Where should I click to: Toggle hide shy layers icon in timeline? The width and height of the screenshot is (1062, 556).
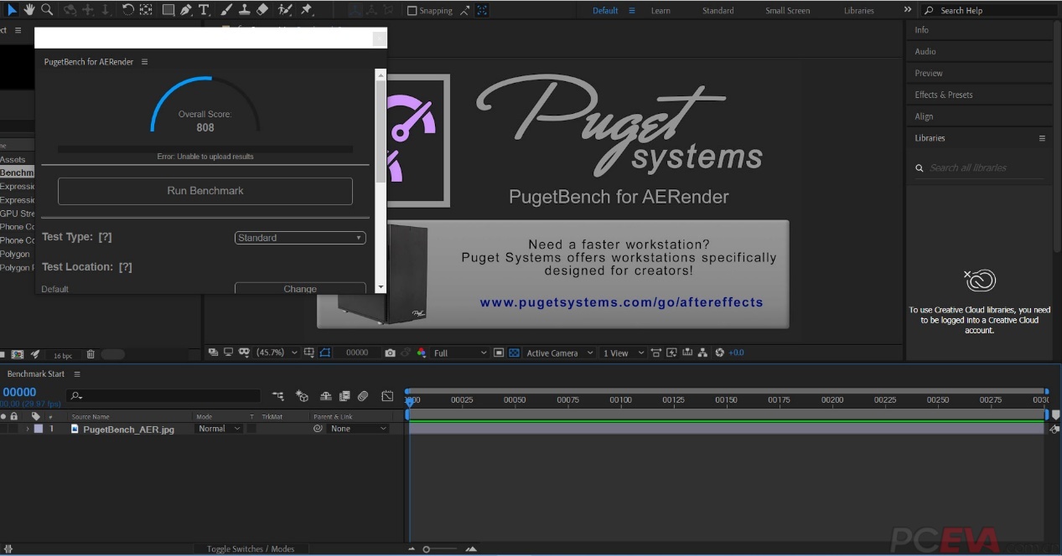(x=325, y=396)
